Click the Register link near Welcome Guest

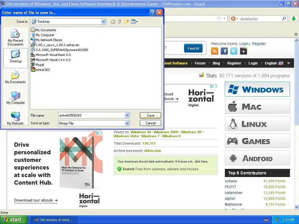pyautogui.click(x=259, y=44)
